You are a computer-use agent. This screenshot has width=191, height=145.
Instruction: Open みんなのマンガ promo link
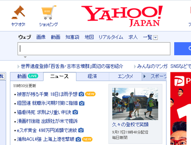point(152,66)
